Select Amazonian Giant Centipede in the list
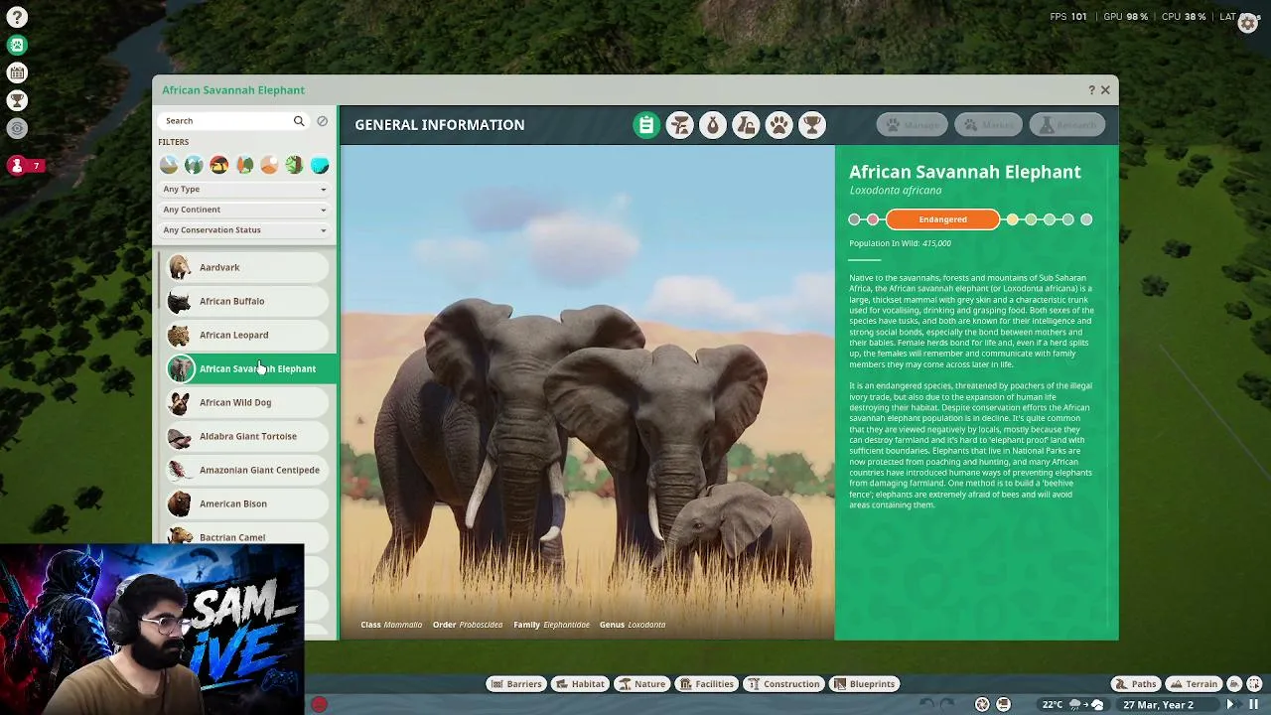 (247, 470)
